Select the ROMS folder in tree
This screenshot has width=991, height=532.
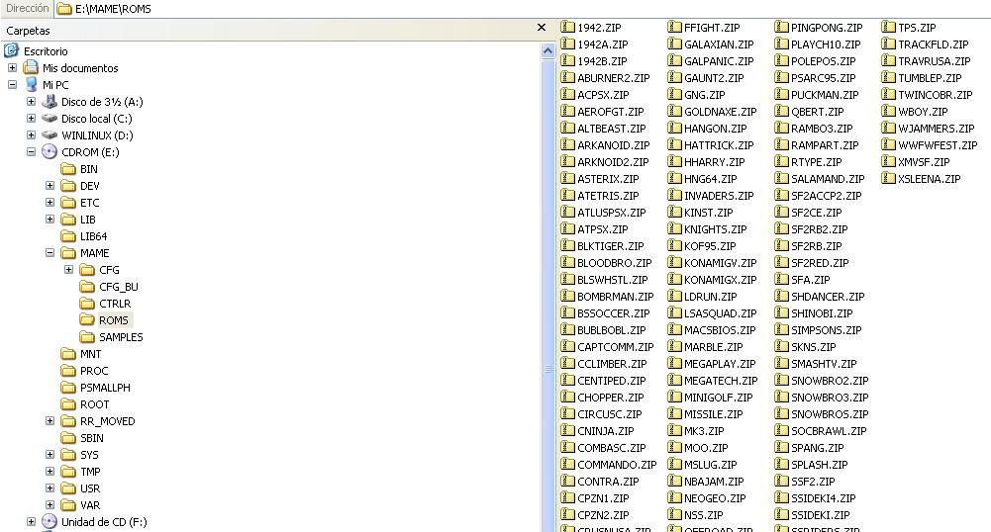coord(114,320)
